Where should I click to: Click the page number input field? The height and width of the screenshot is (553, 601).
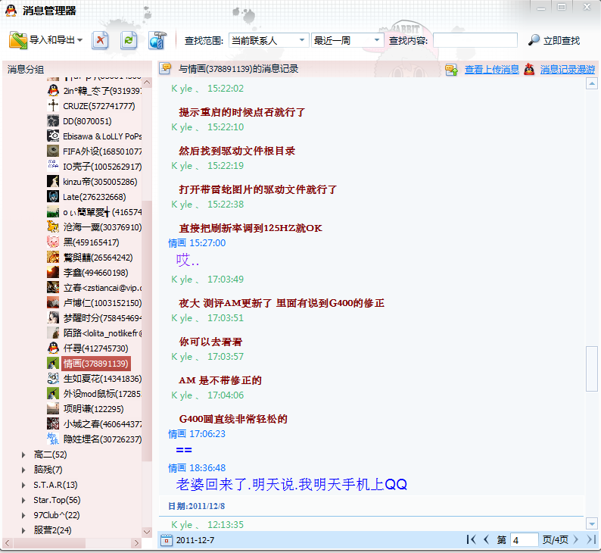pyautogui.click(x=524, y=540)
